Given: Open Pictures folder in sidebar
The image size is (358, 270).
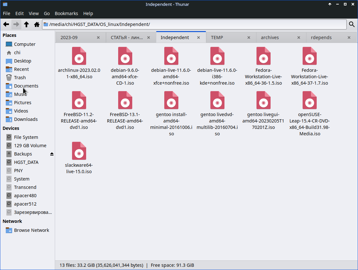Looking at the screenshot, I should coord(28,103).
